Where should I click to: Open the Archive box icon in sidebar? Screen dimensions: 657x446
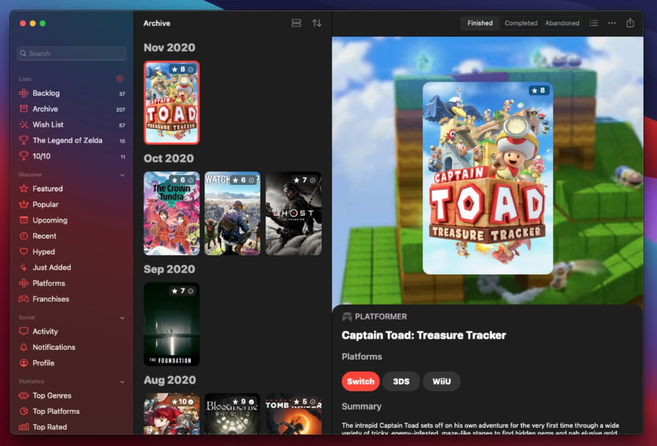(24, 109)
